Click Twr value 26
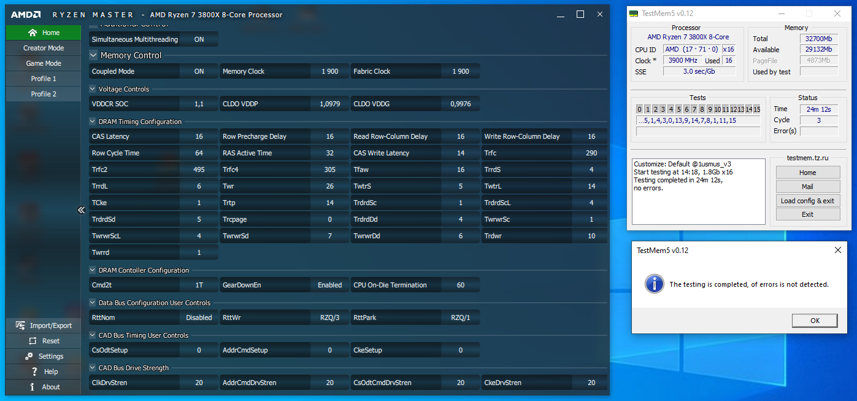Screen dimensions: 857x401 [x=330, y=186]
